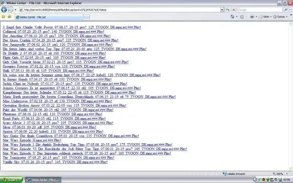Open the Der Gross Cophta link
Viewport: 293px width, 183px height.
coord(60,40)
